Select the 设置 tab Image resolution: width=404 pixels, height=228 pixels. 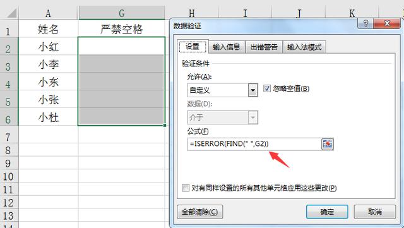(193, 47)
